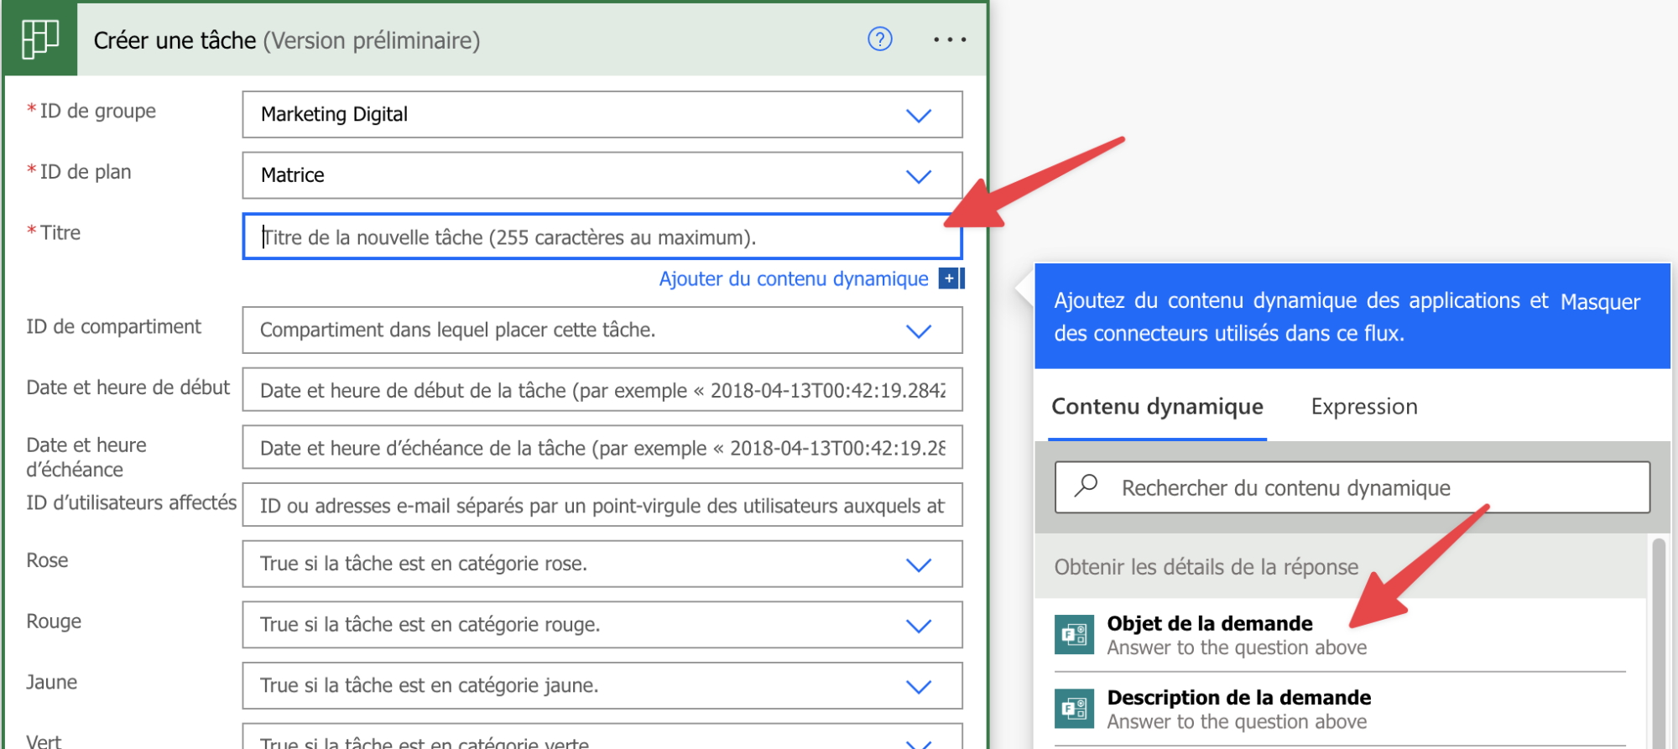Viewport: 1678px width, 749px height.
Task: Open the three-dot action menu
Action: (x=950, y=39)
